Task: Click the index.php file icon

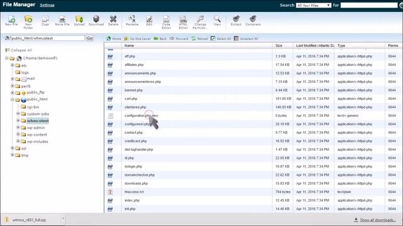Action: pos(110,201)
